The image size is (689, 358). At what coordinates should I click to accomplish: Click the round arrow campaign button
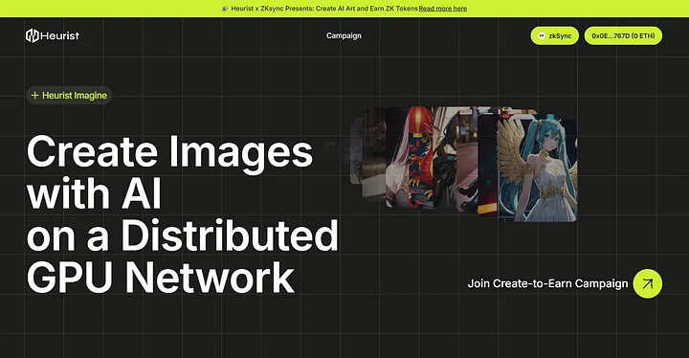pos(647,283)
